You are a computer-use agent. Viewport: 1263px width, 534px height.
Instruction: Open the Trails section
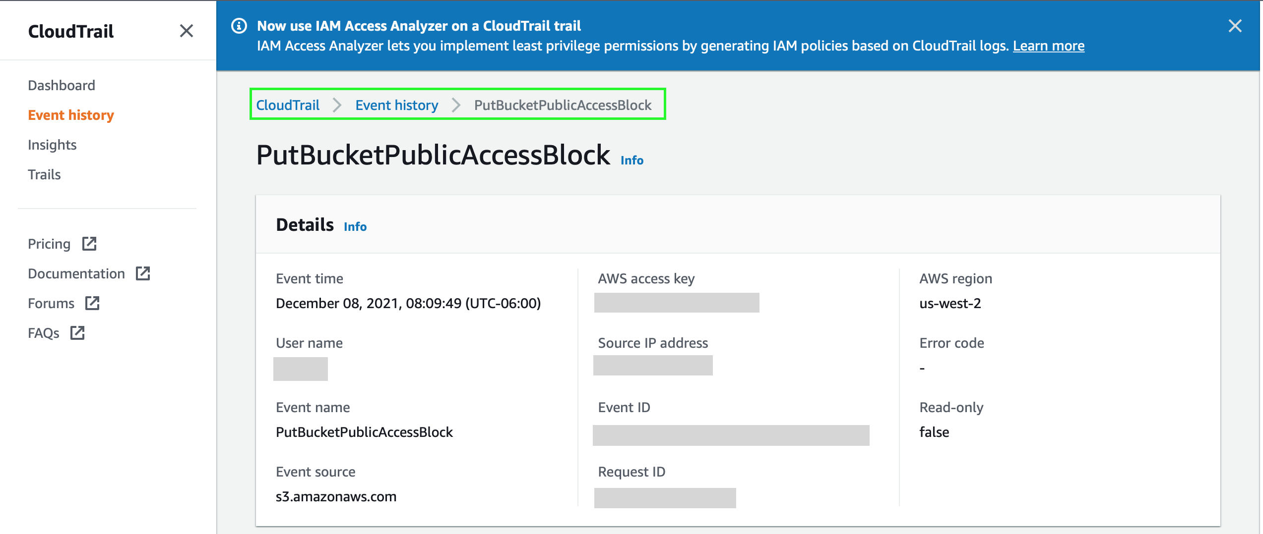(44, 174)
